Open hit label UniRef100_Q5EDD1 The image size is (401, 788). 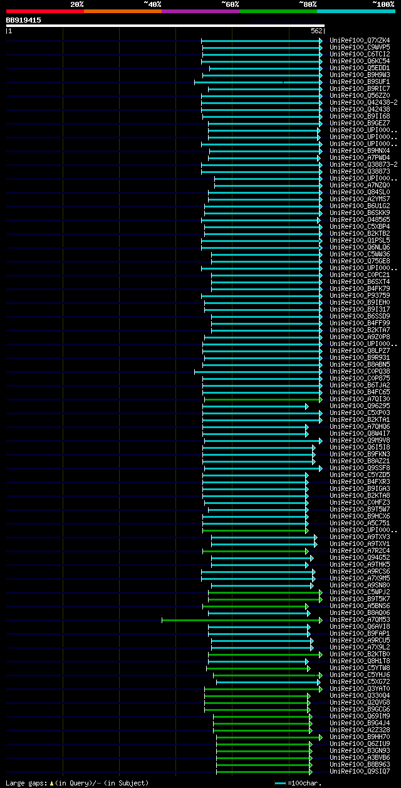pyautogui.click(x=360, y=68)
